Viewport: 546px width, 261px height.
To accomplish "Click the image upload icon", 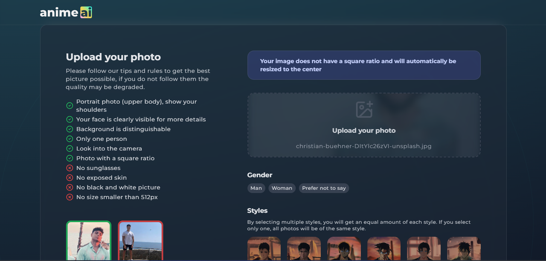I will (364, 110).
